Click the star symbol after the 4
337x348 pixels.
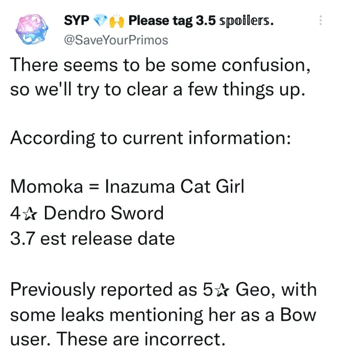(x=30, y=214)
